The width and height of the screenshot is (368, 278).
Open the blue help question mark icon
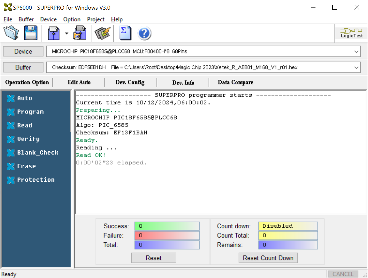point(144,33)
